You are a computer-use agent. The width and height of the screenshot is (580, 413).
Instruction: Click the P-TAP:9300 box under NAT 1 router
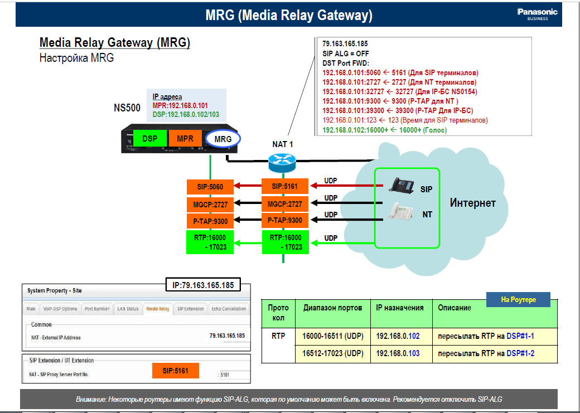(x=285, y=220)
